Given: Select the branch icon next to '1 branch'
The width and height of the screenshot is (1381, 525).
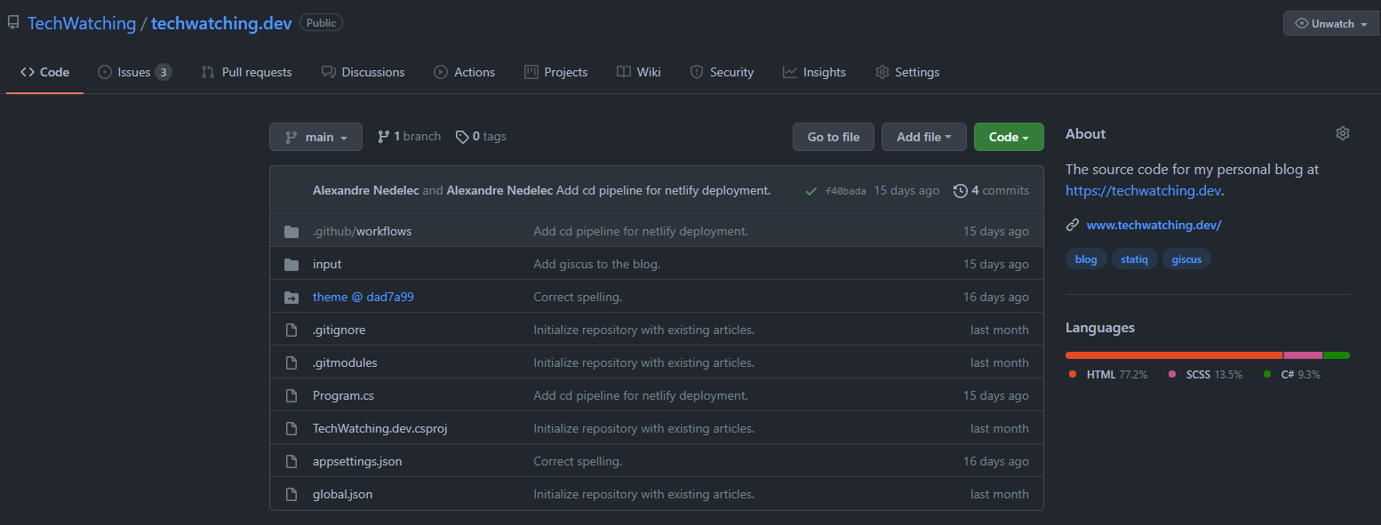Looking at the screenshot, I should (383, 136).
